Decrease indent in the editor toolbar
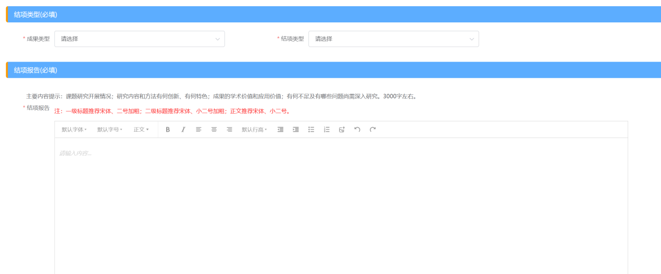Screen dimensions: 661x274 point(280,130)
